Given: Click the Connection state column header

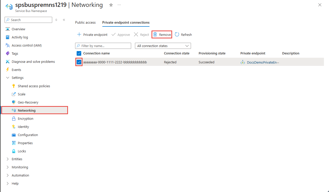Looking at the screenshot, I should point(177,53).
